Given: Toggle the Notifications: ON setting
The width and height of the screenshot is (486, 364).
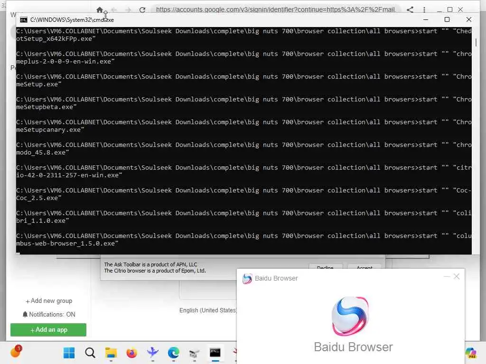Looking at the screenshot, I should point(49,315).
